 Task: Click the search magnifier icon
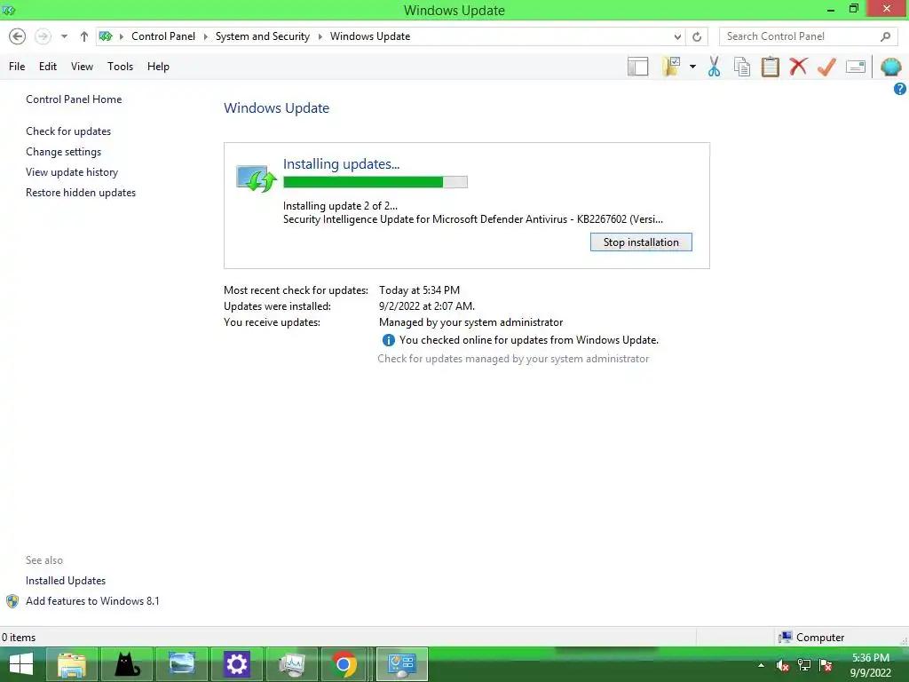pos(885,36)
